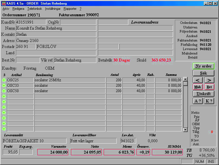Click the green indicator beside OSC33 row
The height and width of the screenshot is (165, 219).
coord(4,86)
